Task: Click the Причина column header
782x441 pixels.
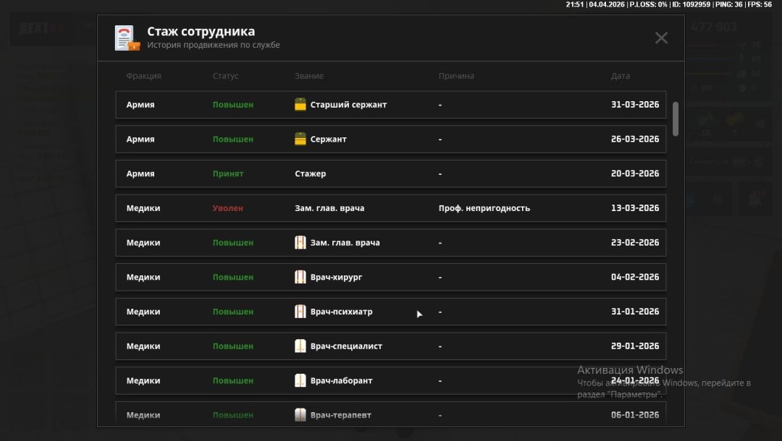Action: [456, 76]
